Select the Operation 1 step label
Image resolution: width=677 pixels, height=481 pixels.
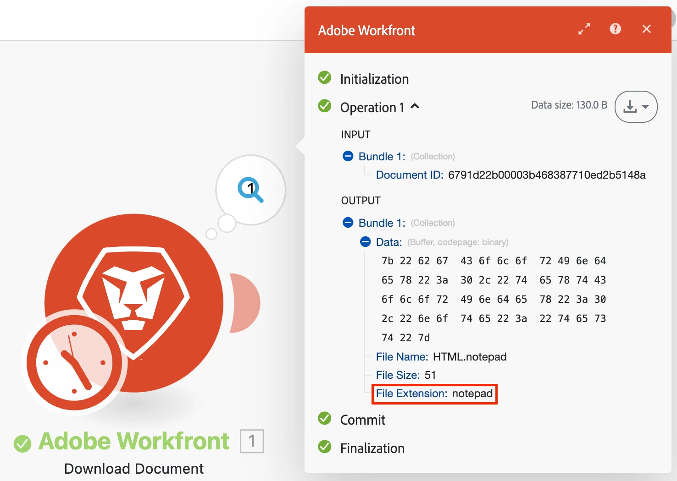(372, 108)
